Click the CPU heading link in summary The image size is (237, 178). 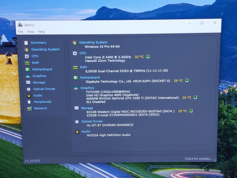click(x=83, y=53)
